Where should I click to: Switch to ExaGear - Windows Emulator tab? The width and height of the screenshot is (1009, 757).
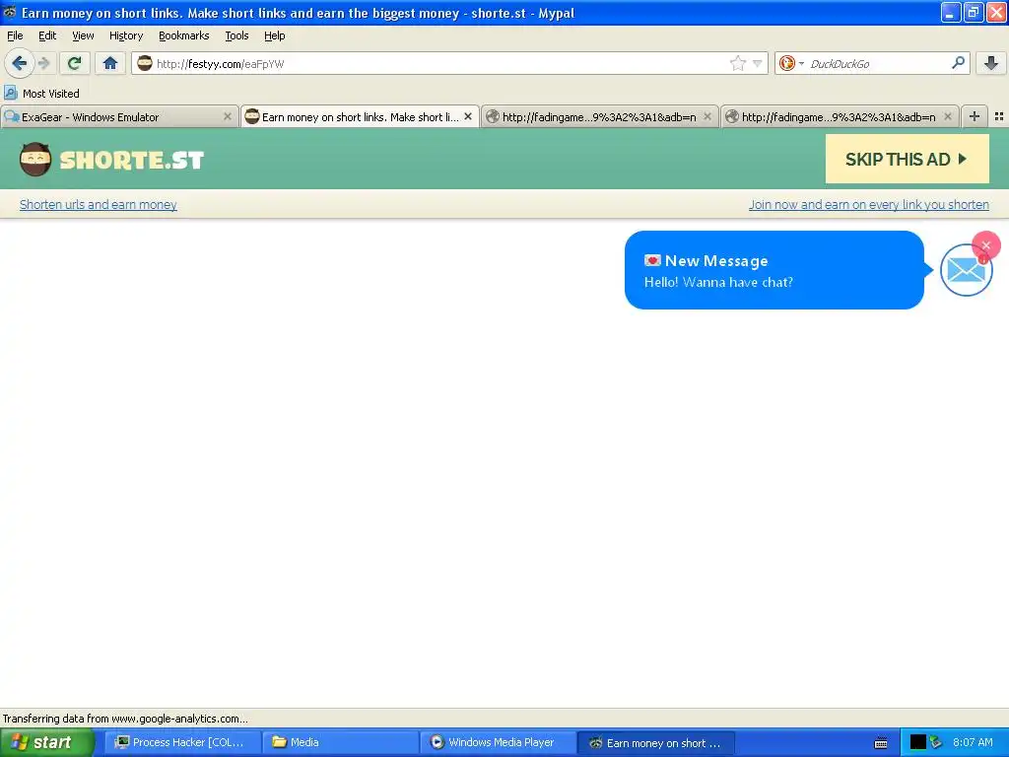point(119,116)
